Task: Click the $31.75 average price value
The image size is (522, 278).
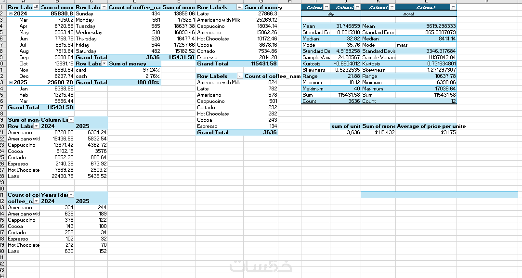Action: (x=426, y=132)
